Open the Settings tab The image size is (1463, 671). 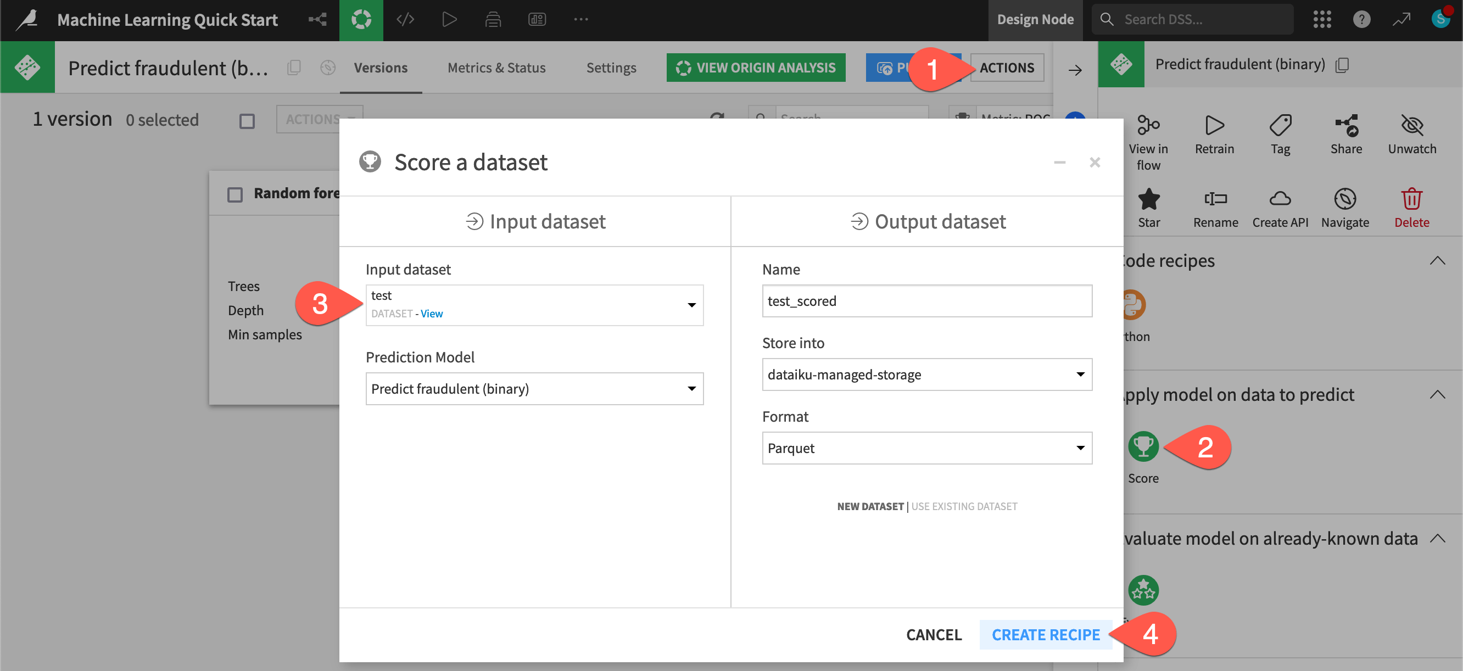pos(611,68)
